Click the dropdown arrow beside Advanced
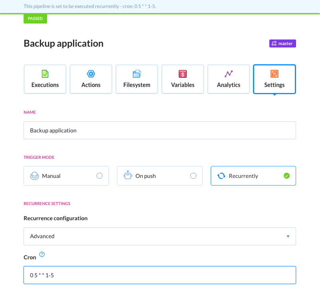The height and width of the screenshot is (302, 320). 288,237
